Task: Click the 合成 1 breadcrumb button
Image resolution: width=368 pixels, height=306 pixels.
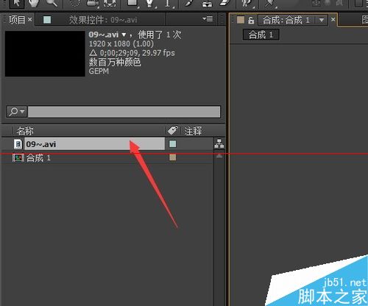Action: (261, 35)
